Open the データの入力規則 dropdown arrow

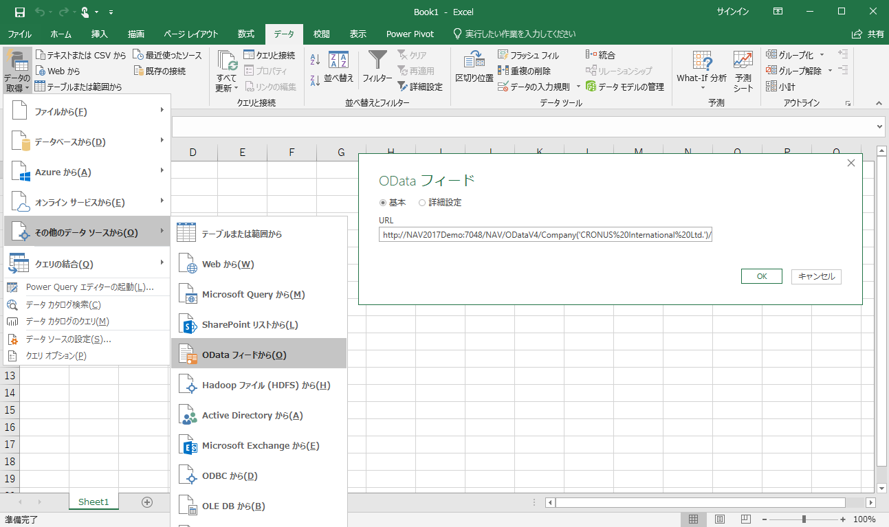pyautogui.click(x=578, y=87)
